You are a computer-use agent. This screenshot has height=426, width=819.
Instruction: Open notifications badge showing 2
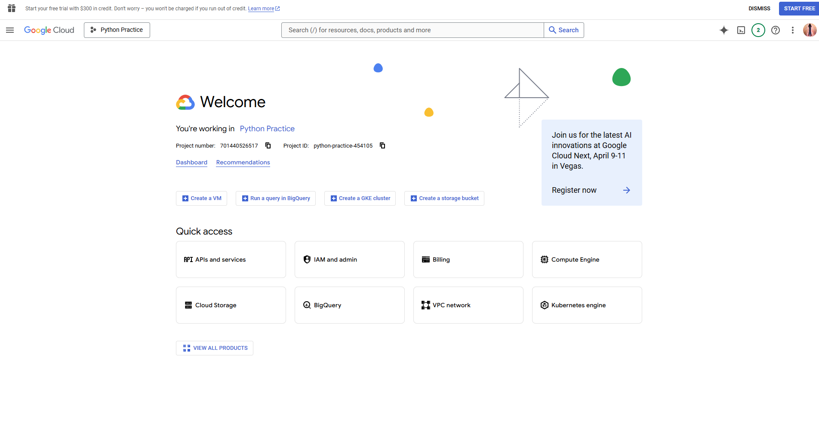758,30
